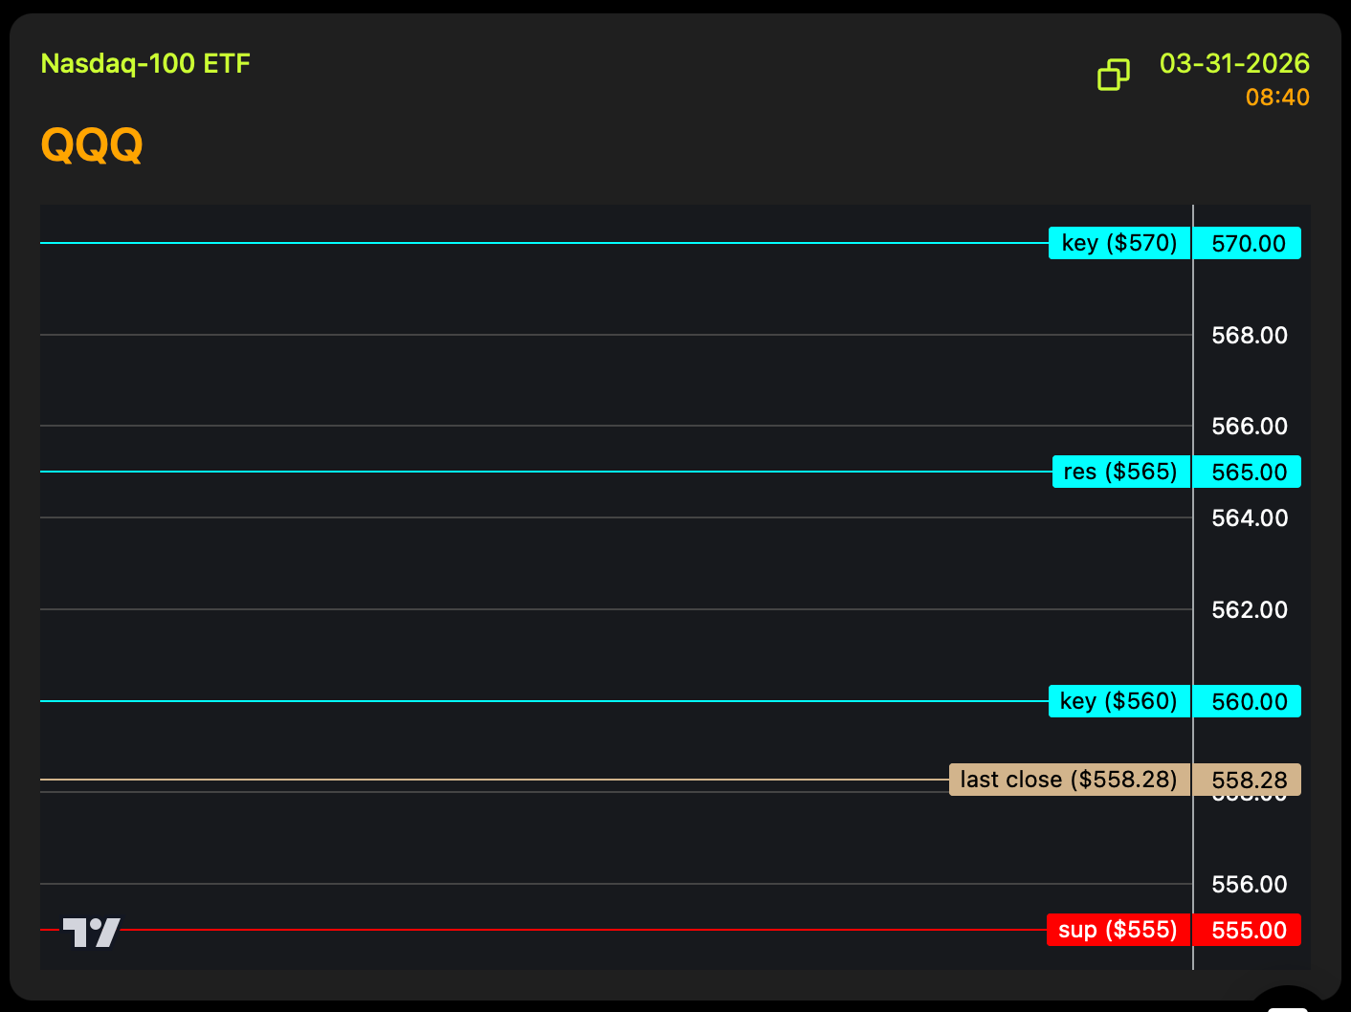The height and width of the screenshot is (1012, 1351).
Task: Click the QQQ ticker symbol
Action: pos(92,145)
